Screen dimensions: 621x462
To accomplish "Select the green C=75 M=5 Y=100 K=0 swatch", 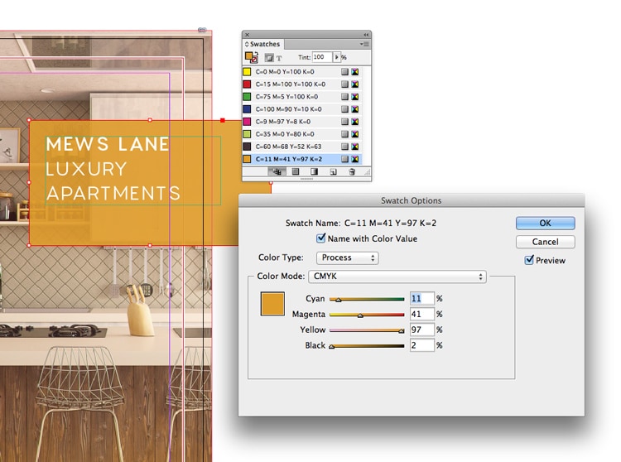I will [301, 97].
